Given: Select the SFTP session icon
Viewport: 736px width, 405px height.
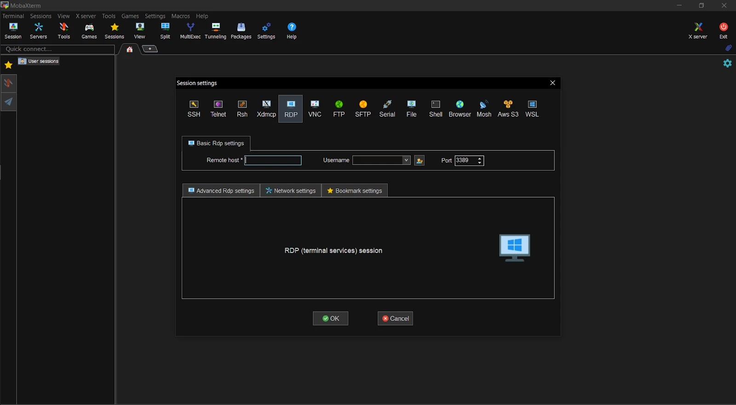Looking at the screenshot, I should (362, 108).
